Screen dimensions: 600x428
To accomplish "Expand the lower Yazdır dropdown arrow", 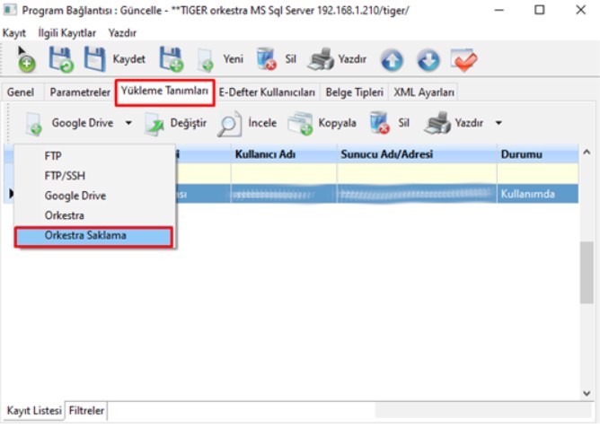I will point(499,123).
